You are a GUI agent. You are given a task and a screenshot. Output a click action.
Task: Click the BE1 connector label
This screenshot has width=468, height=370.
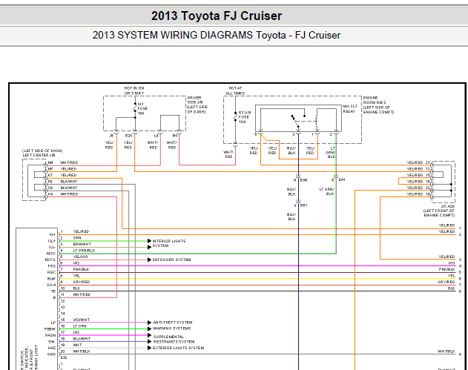304,205
